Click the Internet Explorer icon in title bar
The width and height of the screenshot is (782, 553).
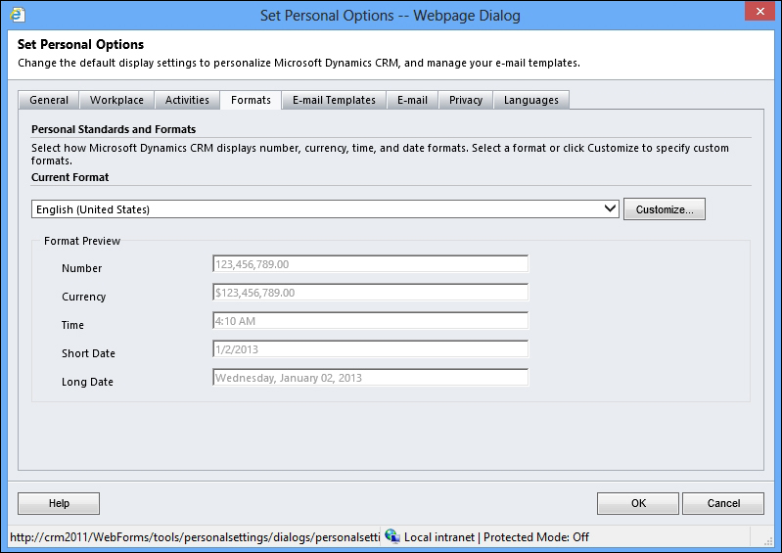coord(16,16)
